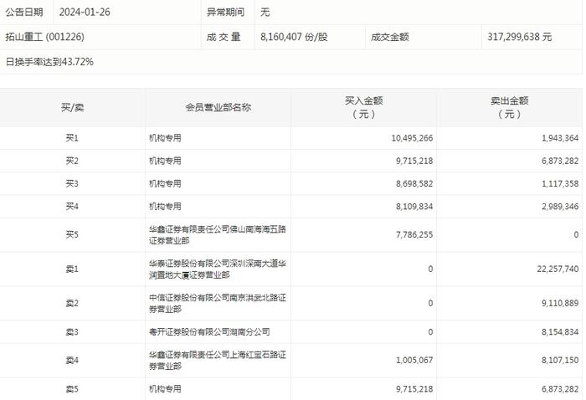This screenshot has height=400, width=586.
Task: Click the 卖出金额（元）column header
Action: pyautogui.click(x=510, y=107)
